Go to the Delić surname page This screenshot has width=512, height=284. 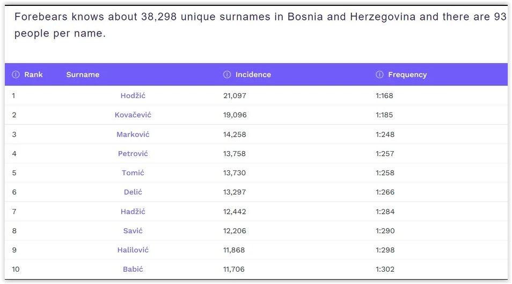[x=133, y=192]
